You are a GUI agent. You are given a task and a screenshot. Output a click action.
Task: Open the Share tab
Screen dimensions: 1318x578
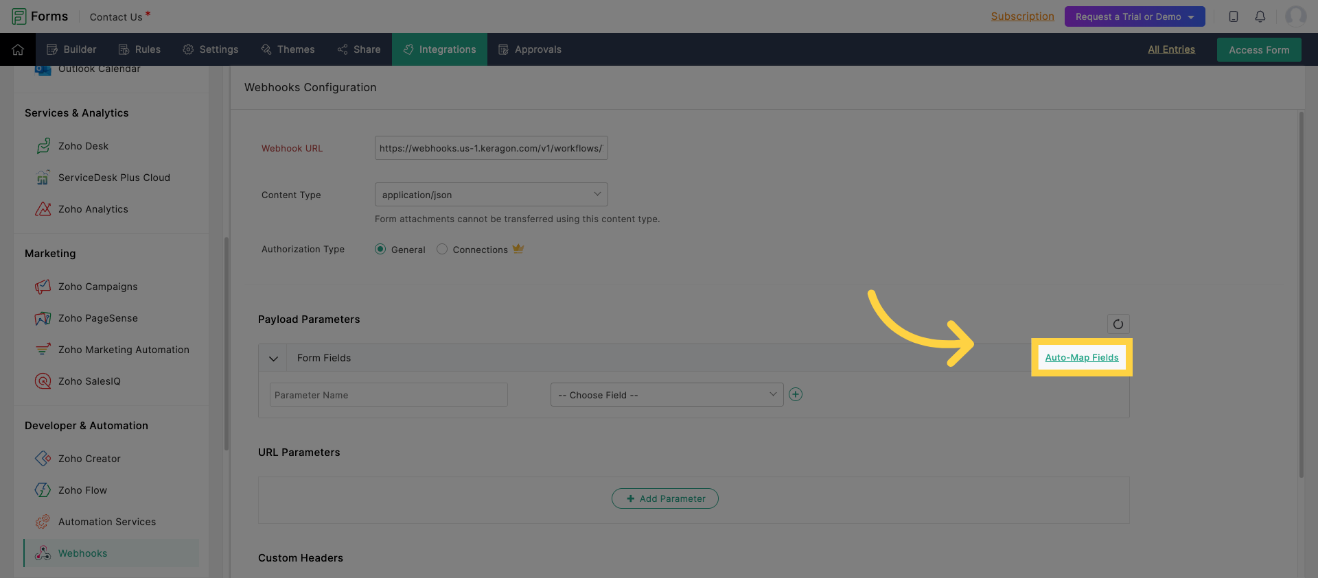(359, 49)
